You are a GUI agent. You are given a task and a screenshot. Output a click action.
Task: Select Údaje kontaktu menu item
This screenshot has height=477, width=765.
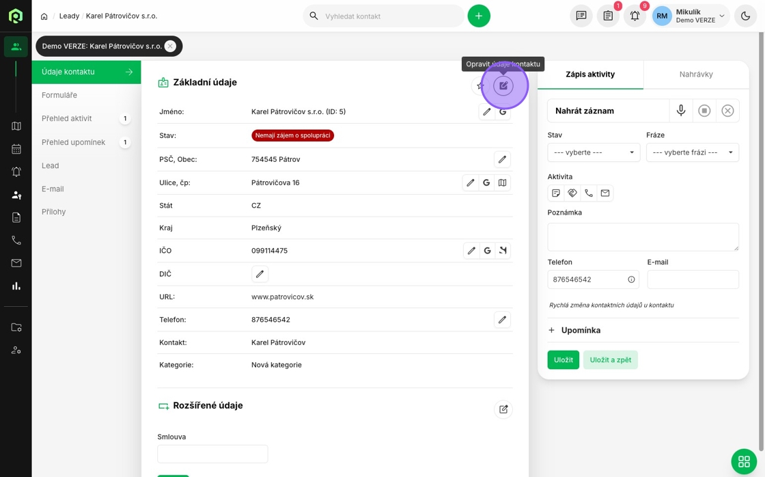[x=86, y=72]
